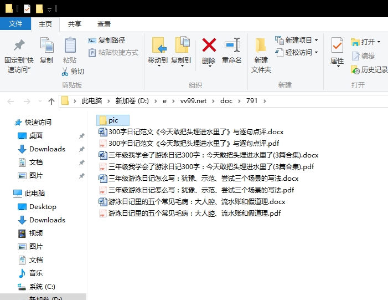
Task: Open the Properties ribbon button
Action: pyautogui.click(x=337, y=52)
